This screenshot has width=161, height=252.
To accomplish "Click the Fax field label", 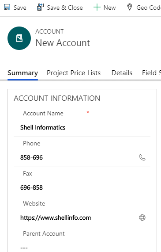I will 27,174.
